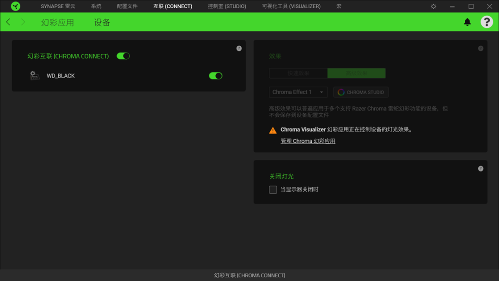Click help icon in the 关闭灯光 panel
Viewport: 499px width, 281px height.
[481, 169]
